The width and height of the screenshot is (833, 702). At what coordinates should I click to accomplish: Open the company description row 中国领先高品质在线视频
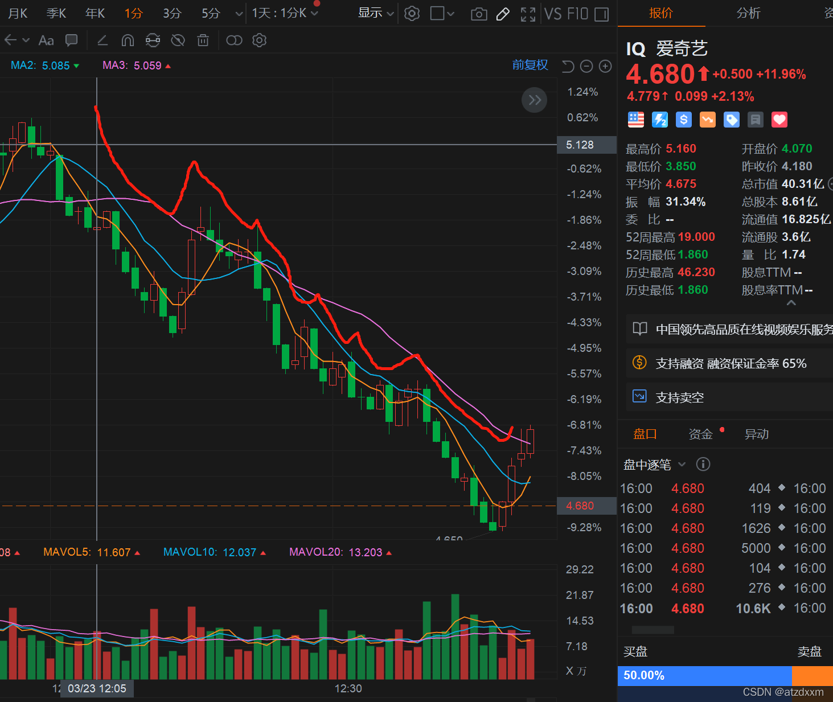point(729,329)
